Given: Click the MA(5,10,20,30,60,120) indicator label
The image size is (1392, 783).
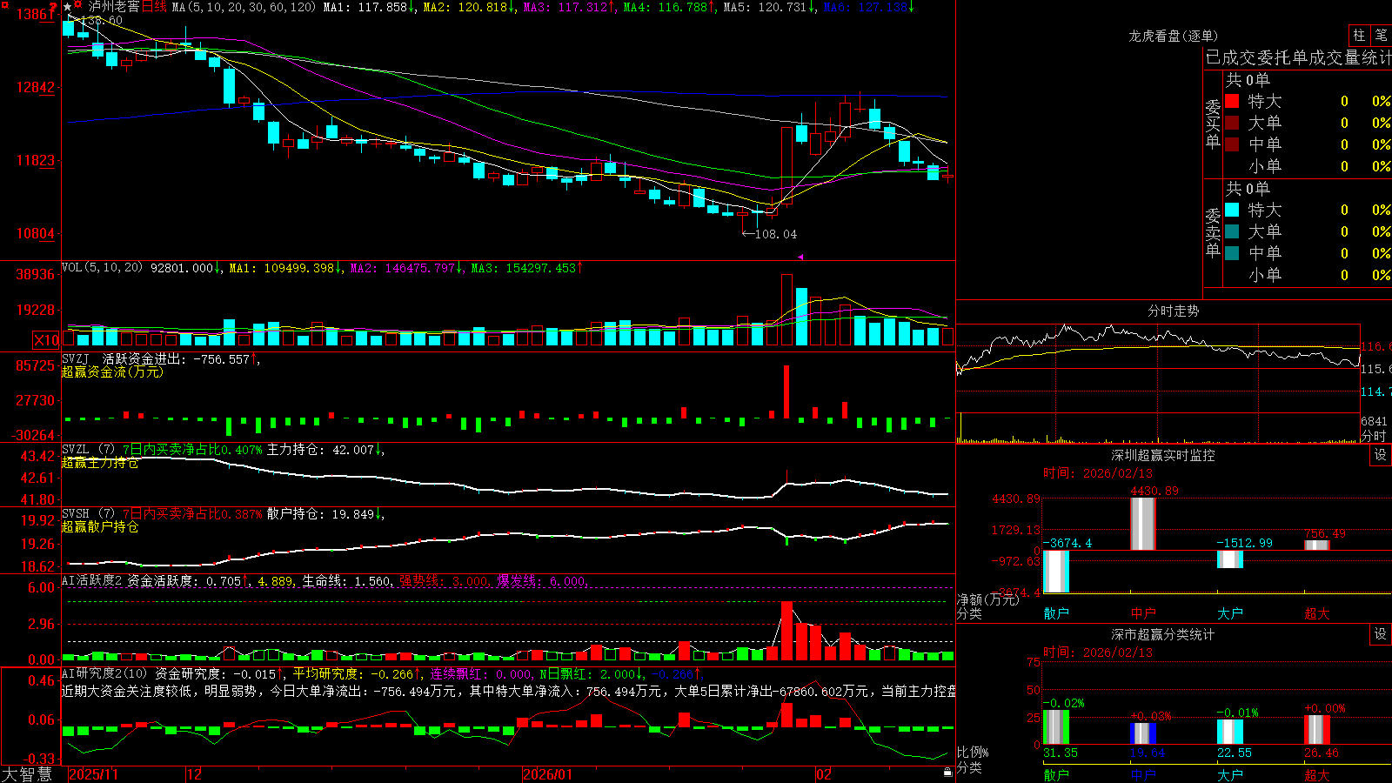Looking at the screenshot, I should pyautogui.click(x=244, y=7).
